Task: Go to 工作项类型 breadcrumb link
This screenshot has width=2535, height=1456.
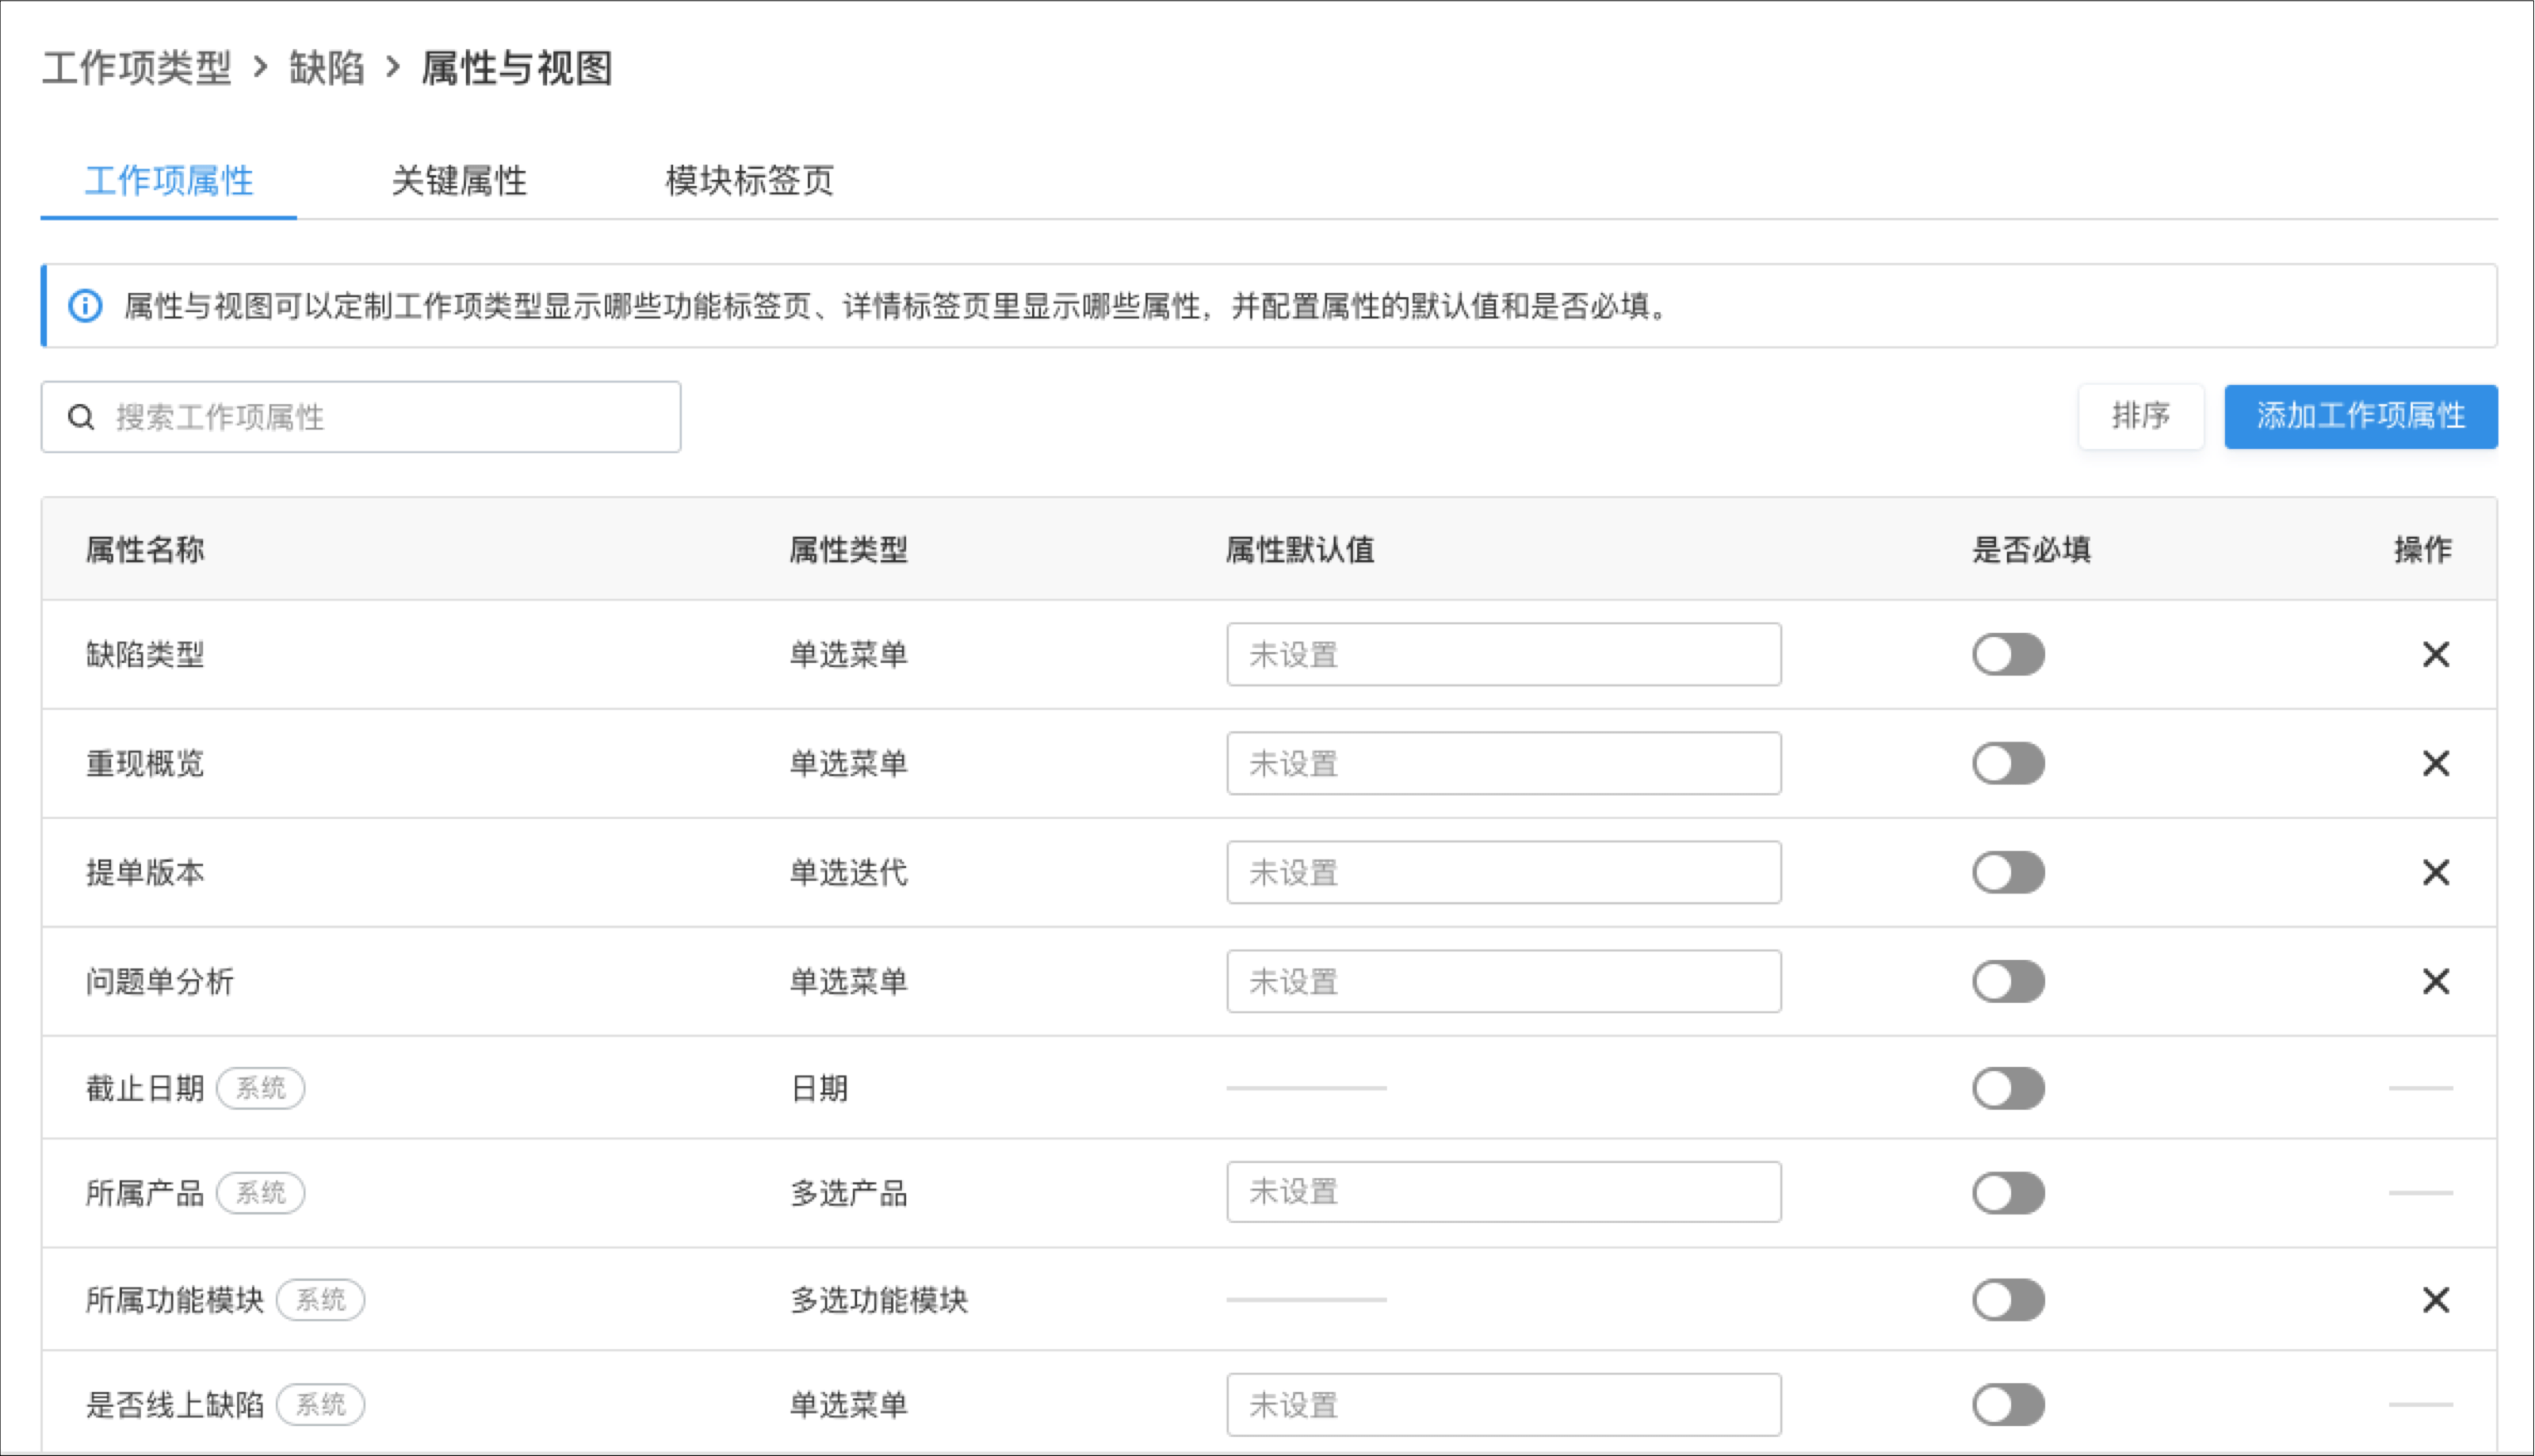Action: click(137, 68)
